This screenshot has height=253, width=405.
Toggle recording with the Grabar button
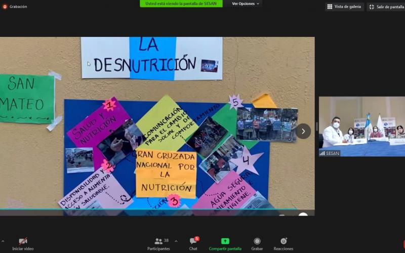pos(257,243)
